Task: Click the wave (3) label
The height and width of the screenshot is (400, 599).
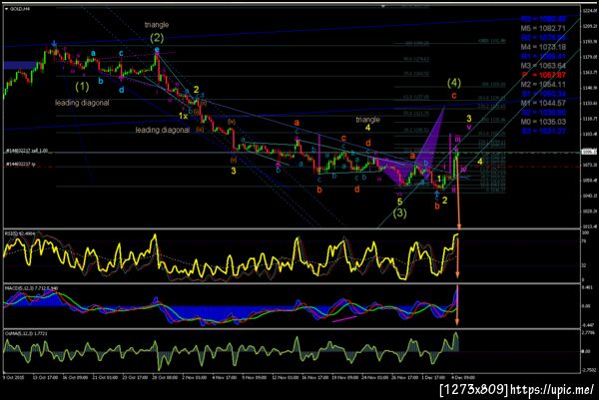Action: click(x=400, y=213)
